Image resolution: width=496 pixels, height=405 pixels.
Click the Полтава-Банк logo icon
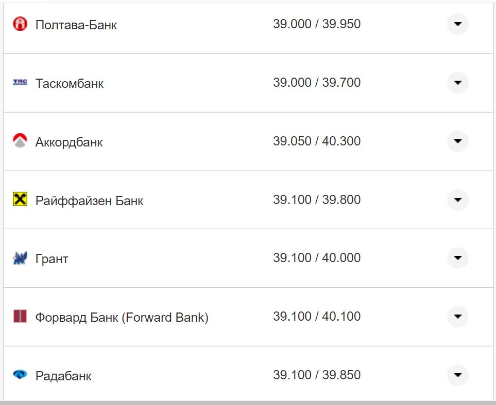pos(20,24)
